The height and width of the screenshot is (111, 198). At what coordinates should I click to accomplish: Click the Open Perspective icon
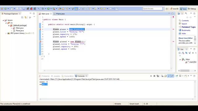pos(167,9)
